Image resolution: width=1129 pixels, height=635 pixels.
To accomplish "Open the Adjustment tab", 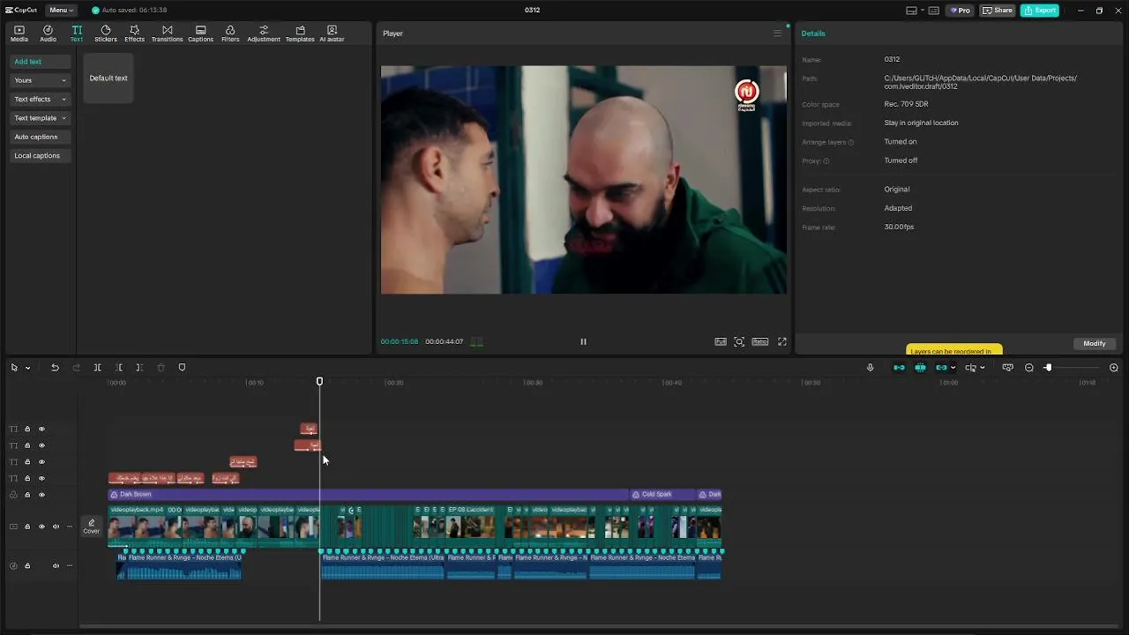I will (264, 34).
